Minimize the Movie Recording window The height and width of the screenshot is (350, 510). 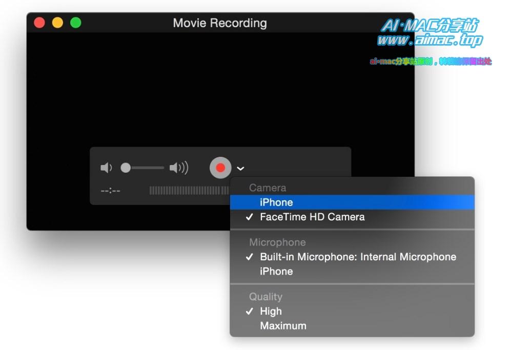(x=57, y=23)
